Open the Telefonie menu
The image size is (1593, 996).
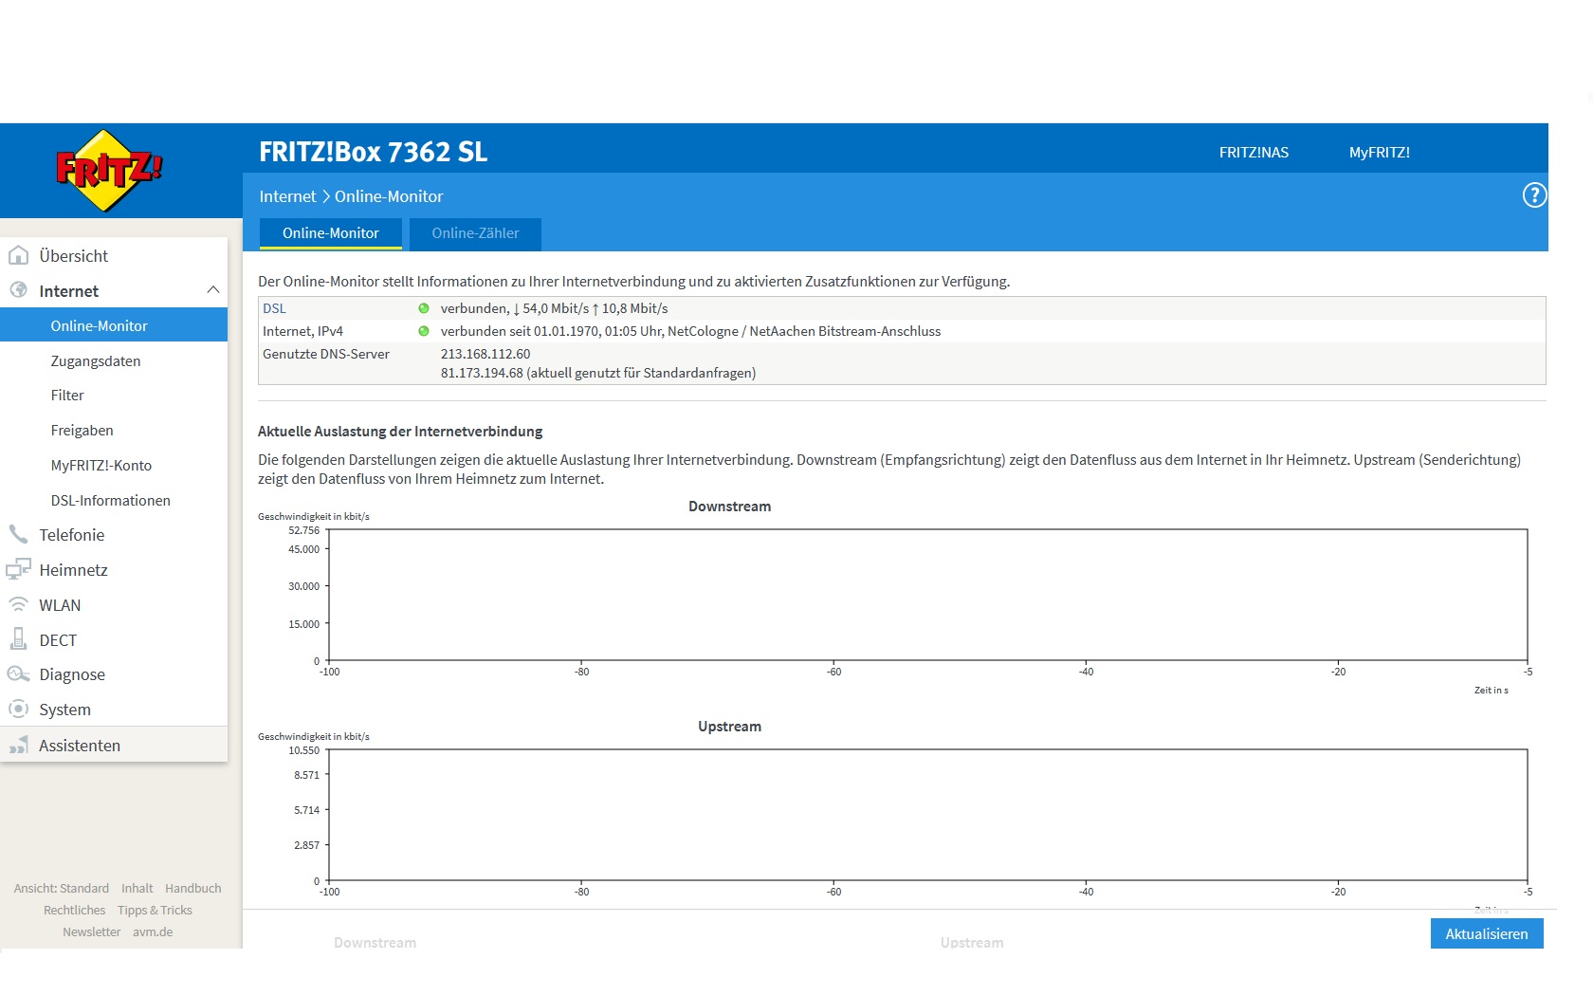coord(72,535)
